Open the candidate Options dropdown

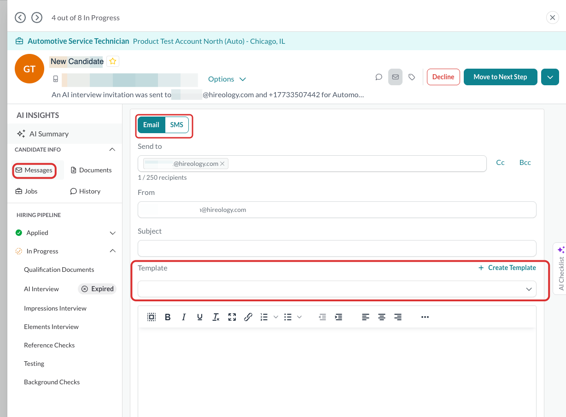tap(227, 79)
